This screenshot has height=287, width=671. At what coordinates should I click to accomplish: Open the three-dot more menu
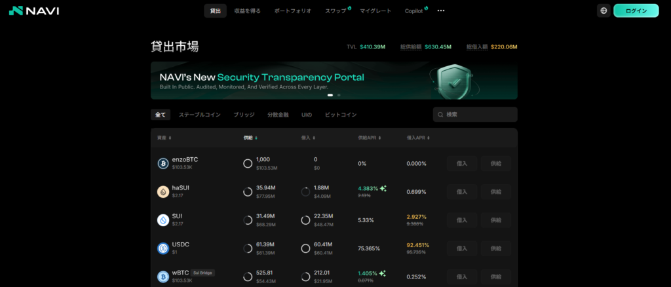pos(441,10)
